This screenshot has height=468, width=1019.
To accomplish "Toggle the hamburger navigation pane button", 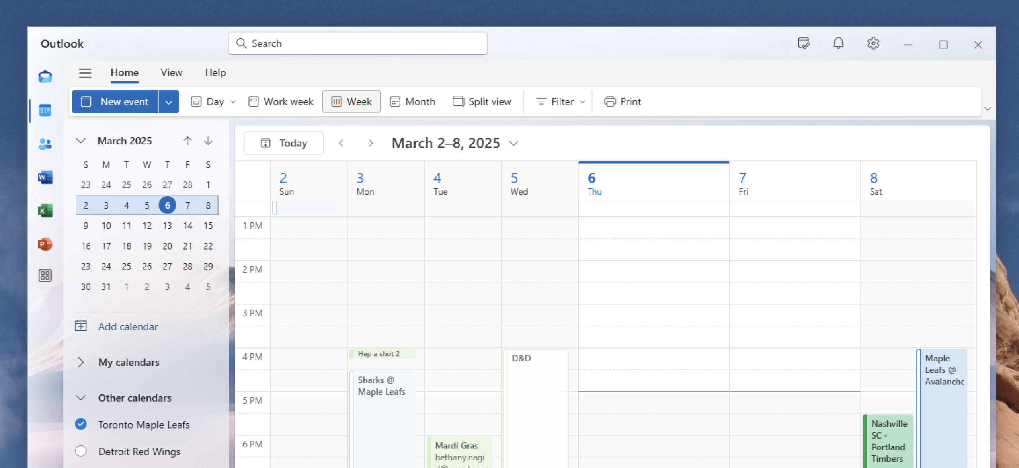I will 85,73.
